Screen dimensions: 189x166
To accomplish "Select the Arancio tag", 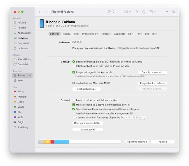I will [21, 97].
